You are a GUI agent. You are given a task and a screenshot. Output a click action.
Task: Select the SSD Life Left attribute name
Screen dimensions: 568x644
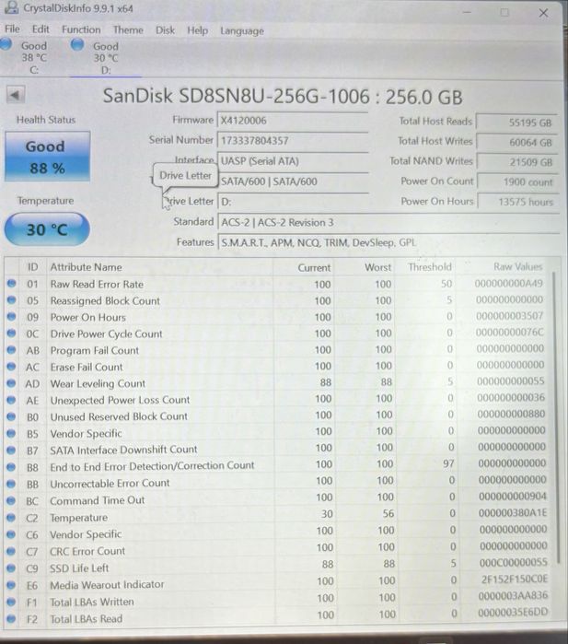pos(79,568)
